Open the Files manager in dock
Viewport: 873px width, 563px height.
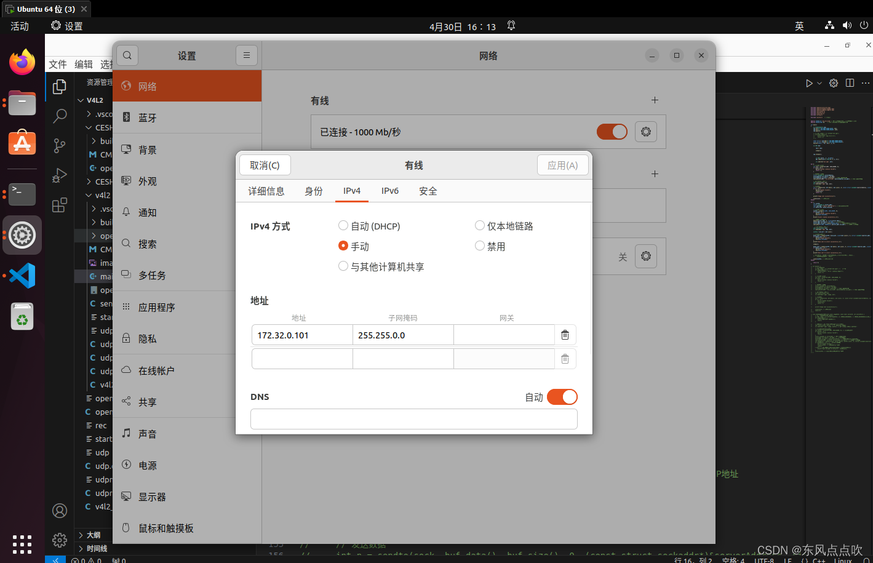pyautogui.click(x=22, y=103)
